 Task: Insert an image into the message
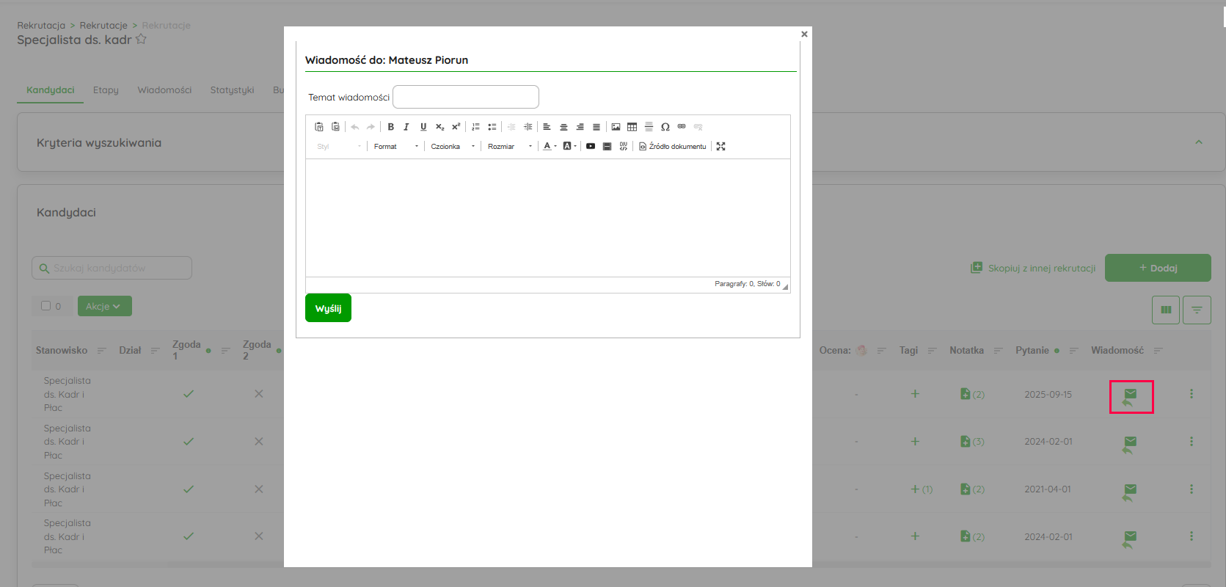coord(616,127)
